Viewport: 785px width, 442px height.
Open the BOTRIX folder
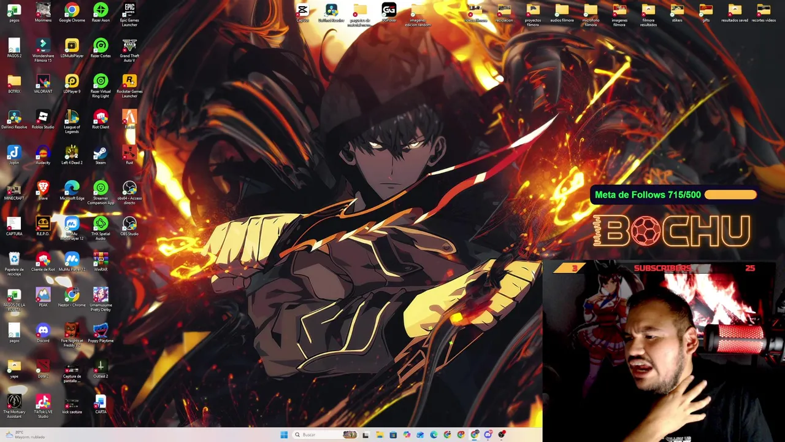[x=14, y=83]
